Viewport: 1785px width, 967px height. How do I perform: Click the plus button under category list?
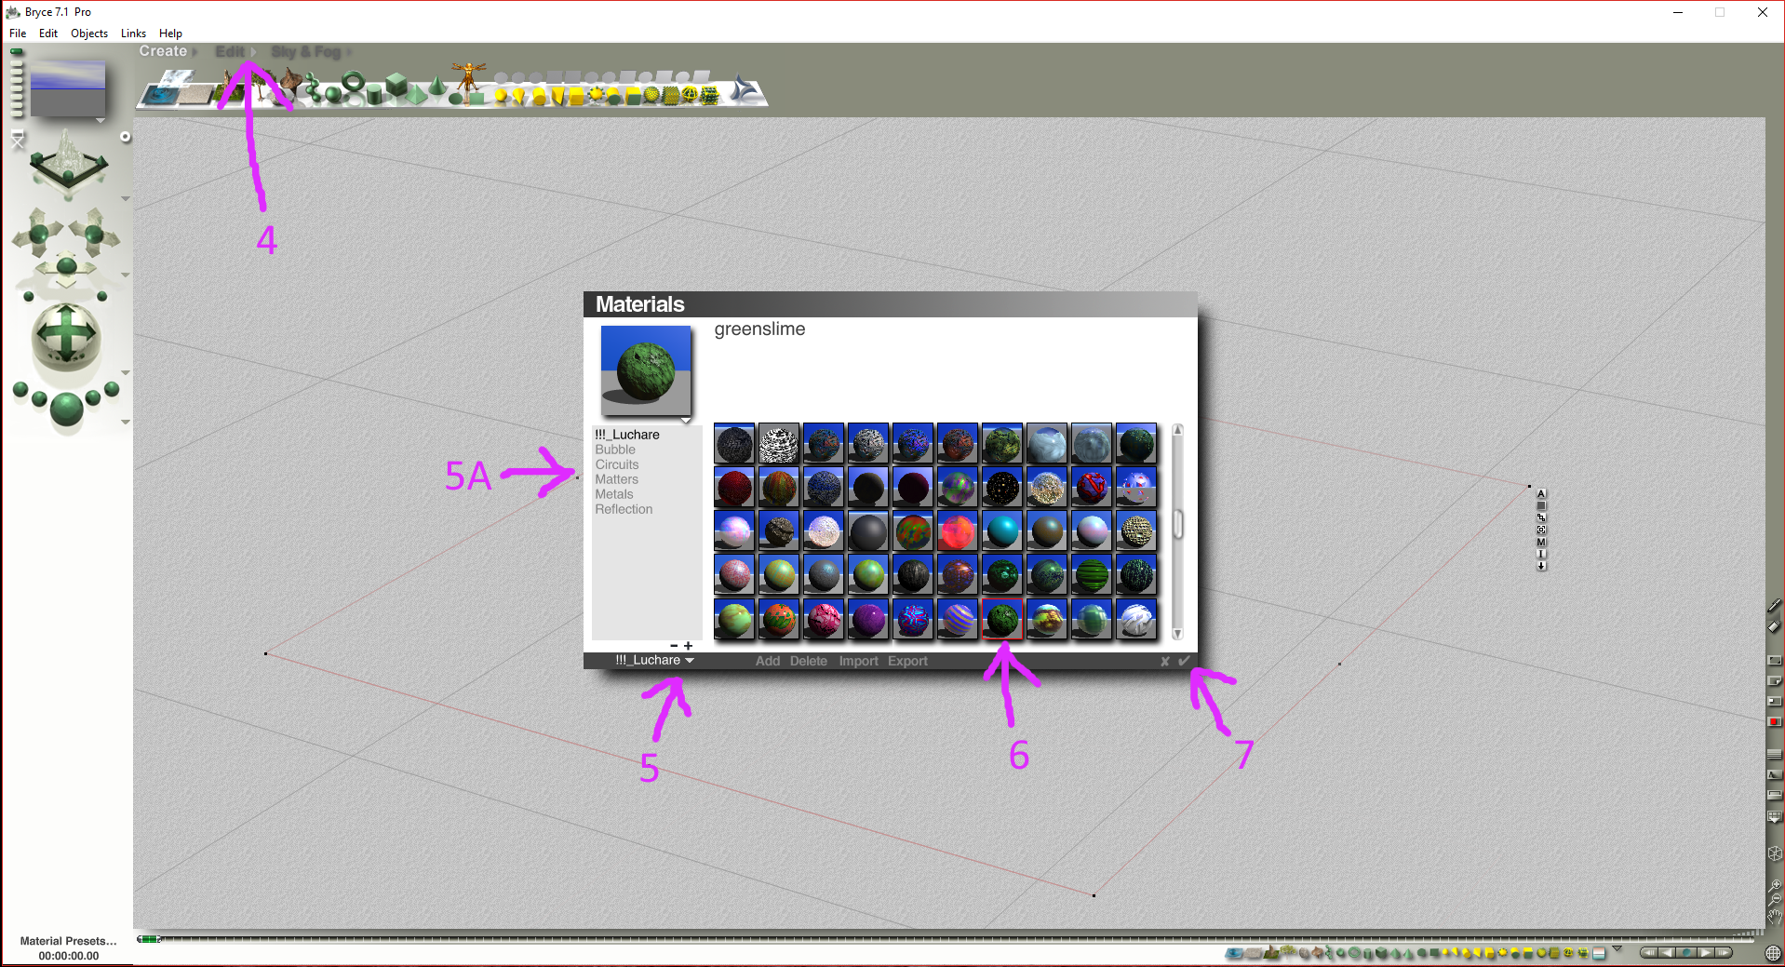(x=689, y=646)
